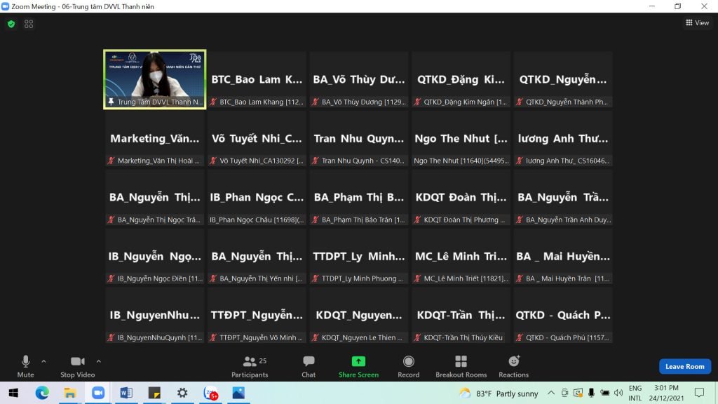Show hidden system tray icons
718x404 pixels.
pos(551,393)
